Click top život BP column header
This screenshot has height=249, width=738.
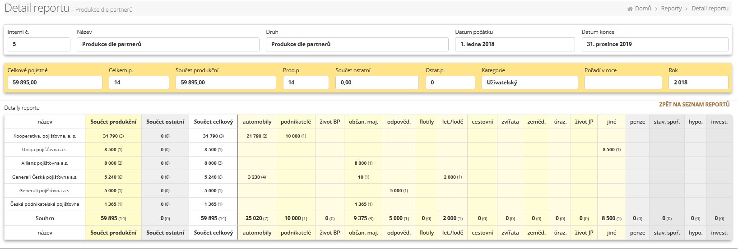tap(330, 122)
